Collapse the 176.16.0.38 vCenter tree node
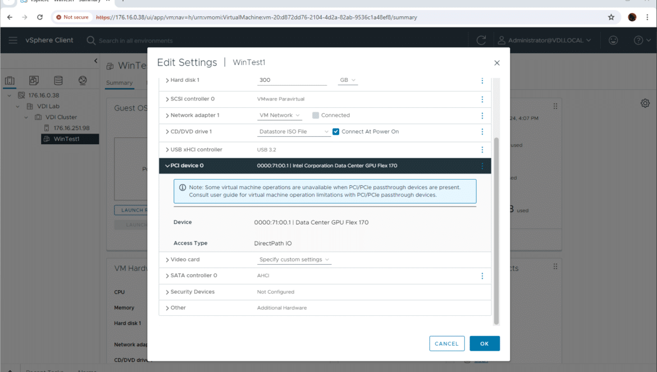Image resolution: width=657 pixels, height=372 pixels. (x=9, y=95)
